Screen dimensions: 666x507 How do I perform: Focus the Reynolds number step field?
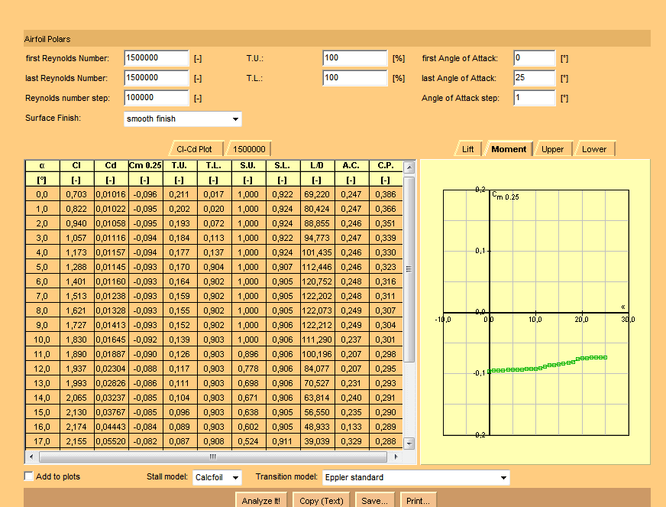[156, 98]
